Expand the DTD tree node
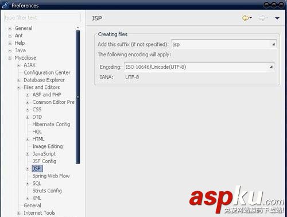 point(28,117)
